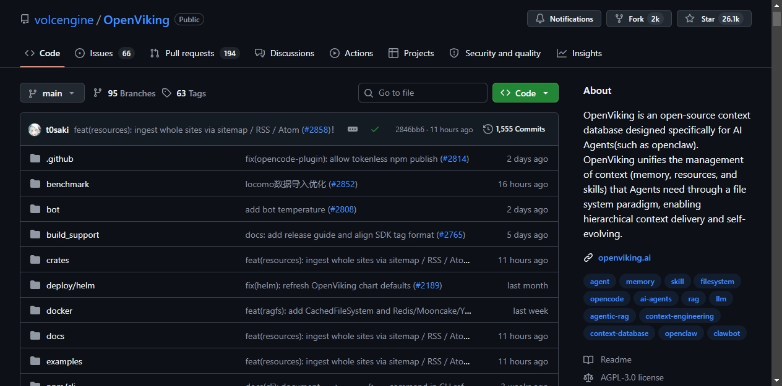Click the deploy/helm folder icon

(x=35, y=285)
